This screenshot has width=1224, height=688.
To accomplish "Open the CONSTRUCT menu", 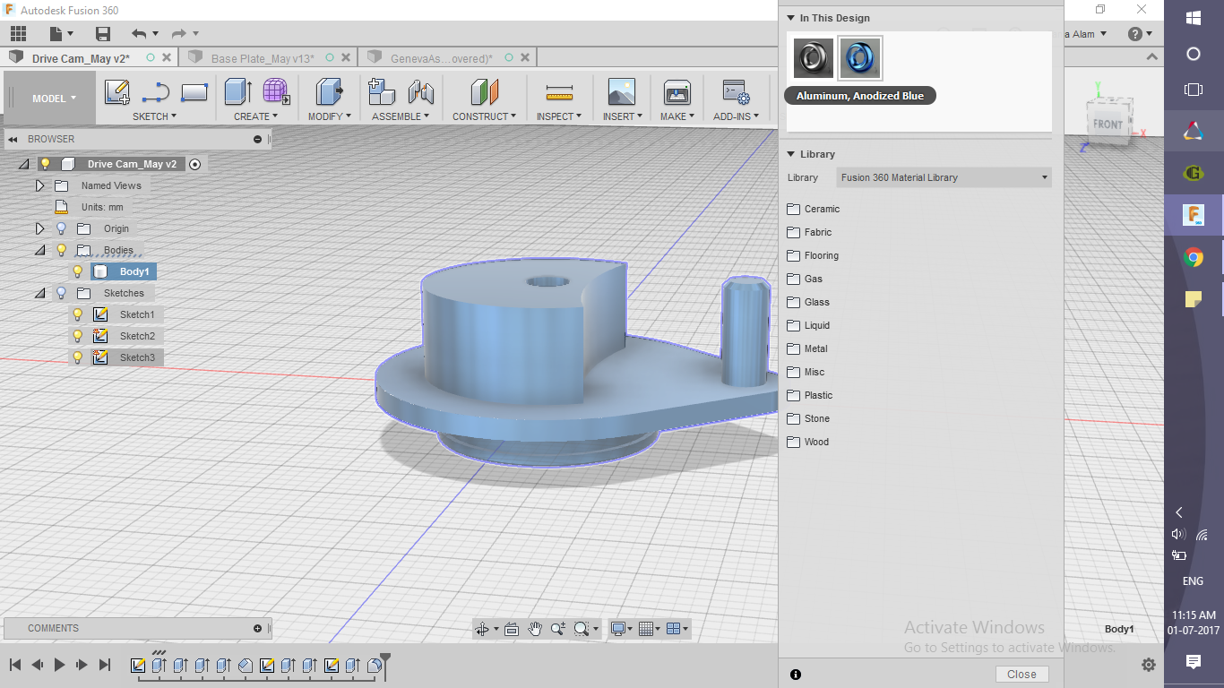I will click(x=484, y=116).
